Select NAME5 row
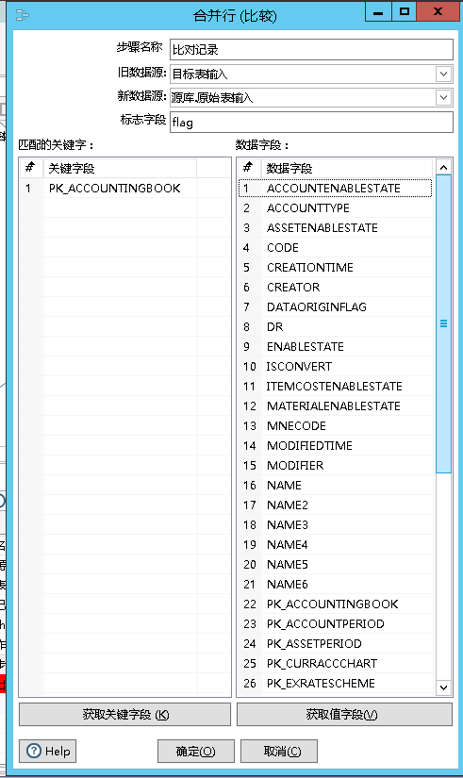The image size is (463, 778). click(335, 565)
